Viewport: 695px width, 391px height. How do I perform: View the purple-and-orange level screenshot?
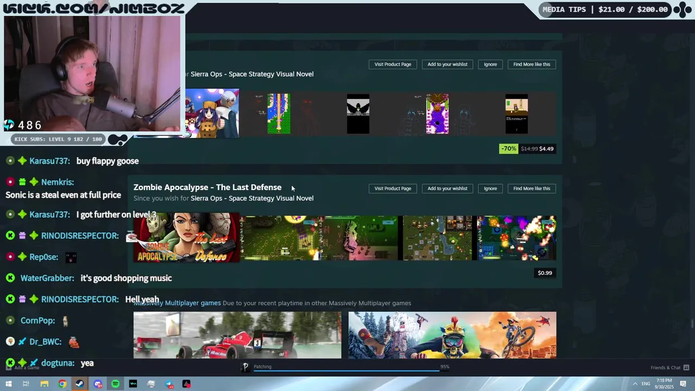pyautogui.click(x=438, y=113)
